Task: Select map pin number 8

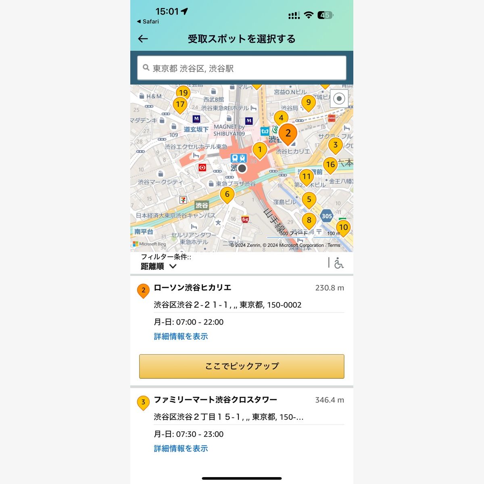Action: (x=309, y=221)
